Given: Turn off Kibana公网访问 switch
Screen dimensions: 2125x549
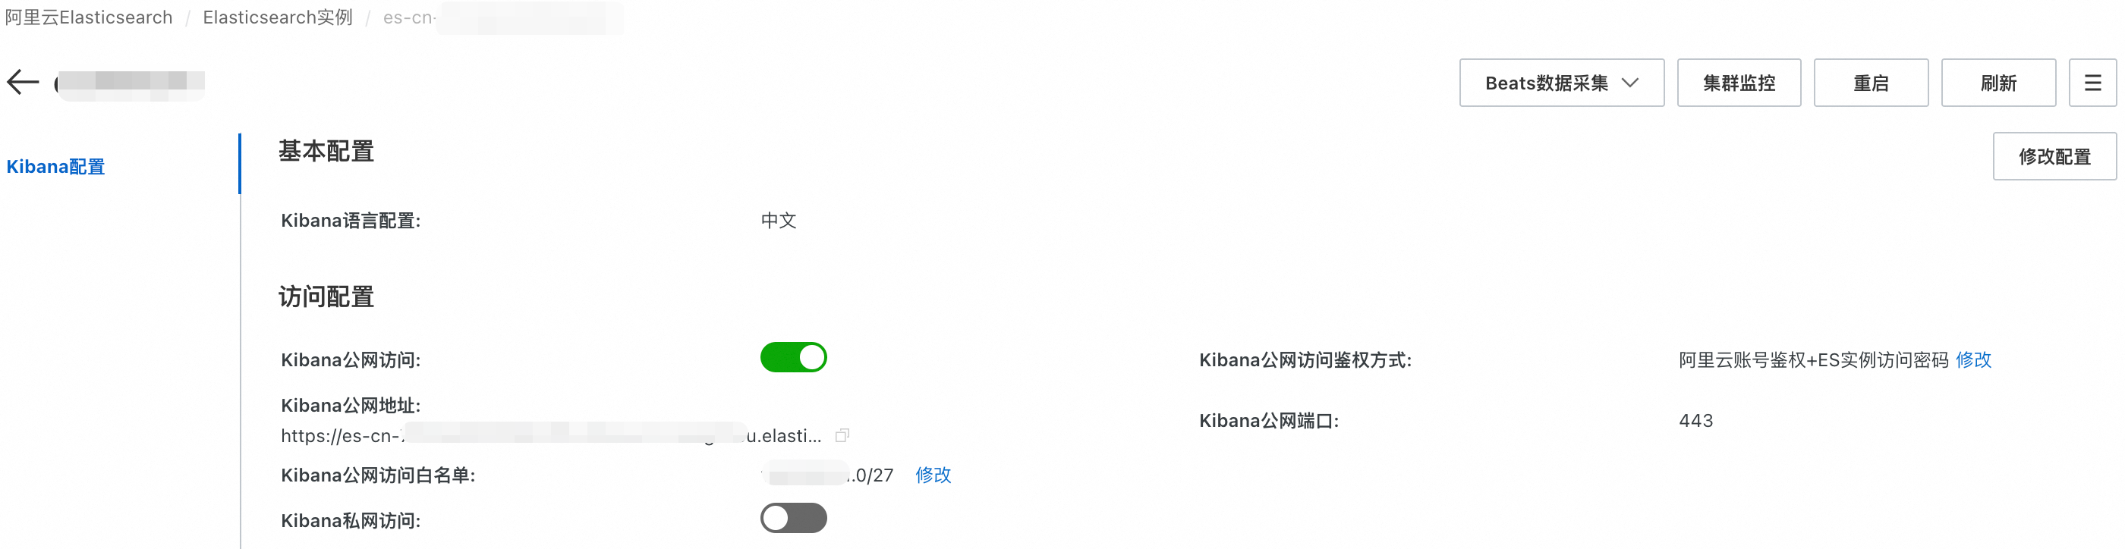Looking at the screenshot, I should pyautogui.click(x=793, y=358).
